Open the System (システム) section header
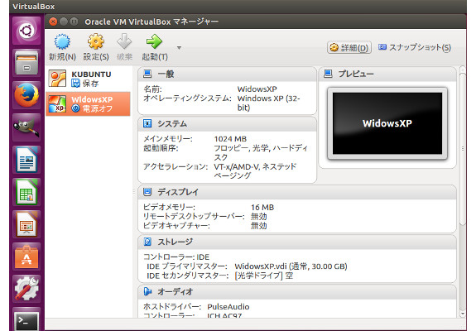 coord(227,124)
